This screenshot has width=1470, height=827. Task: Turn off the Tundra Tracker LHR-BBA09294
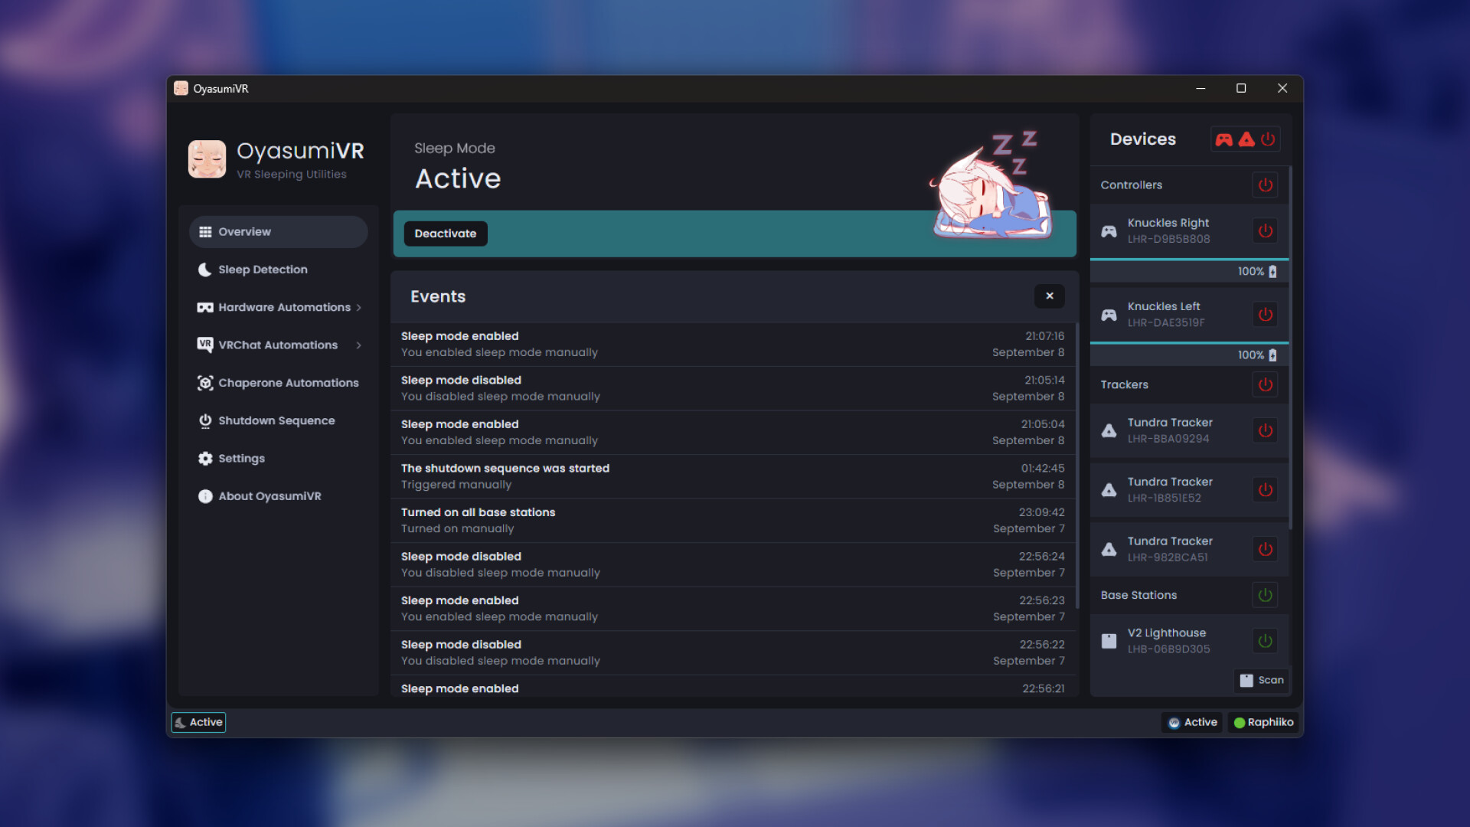[x=1265, y=430]
